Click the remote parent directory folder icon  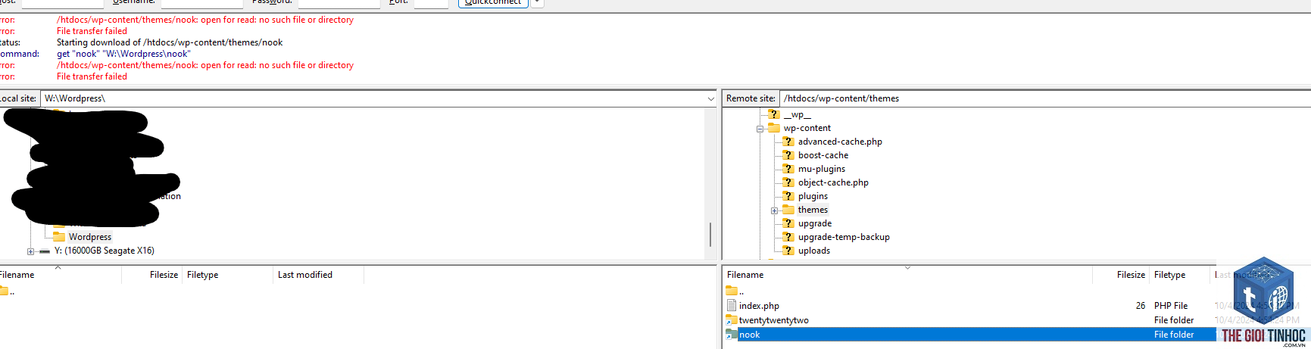(x=732, y=291)
